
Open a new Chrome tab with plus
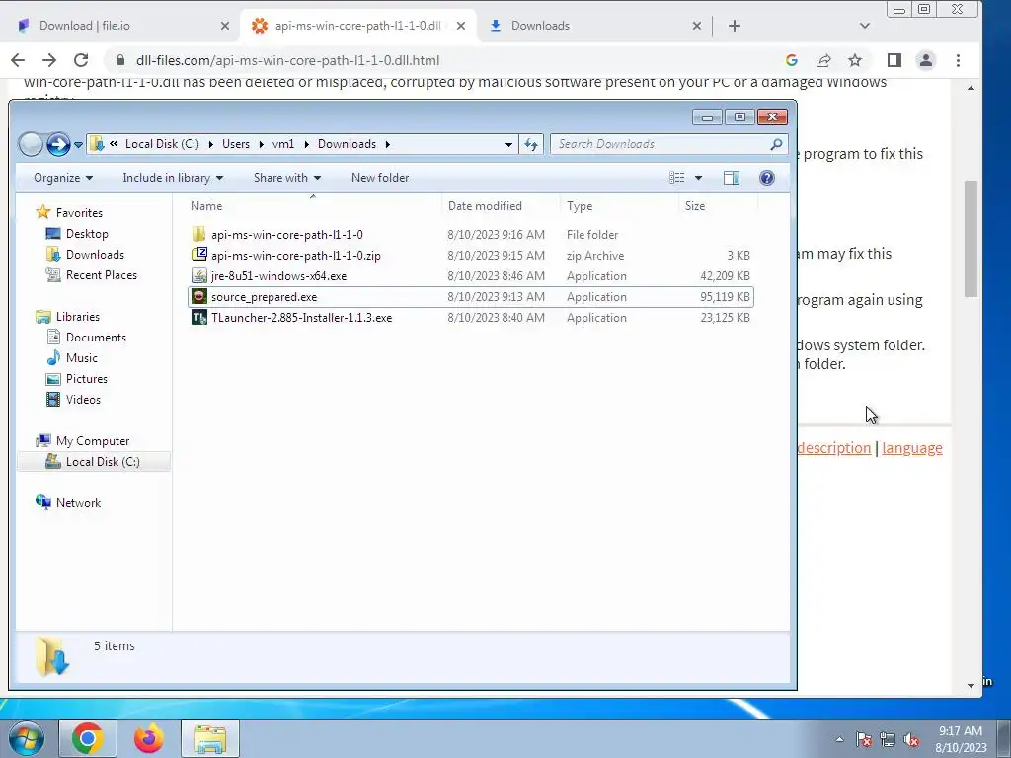click(x=734, y=26)
